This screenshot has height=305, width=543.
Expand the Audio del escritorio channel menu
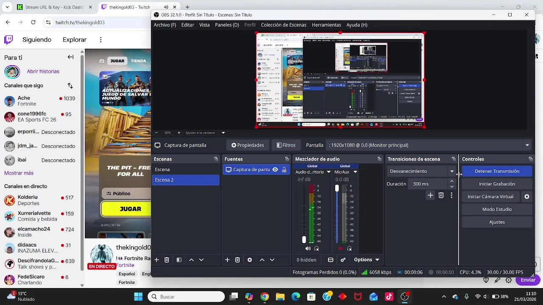(x=328, y=172)
